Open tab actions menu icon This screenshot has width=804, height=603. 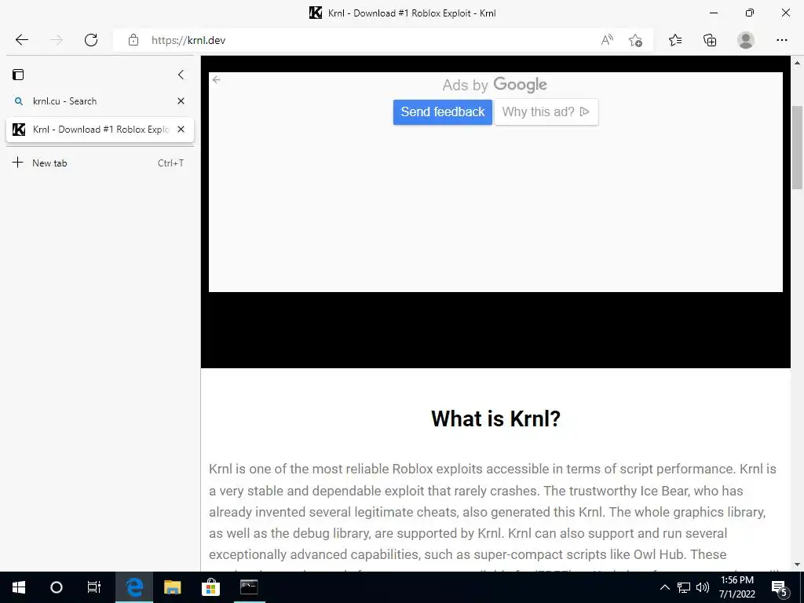(x=18, y=75)
